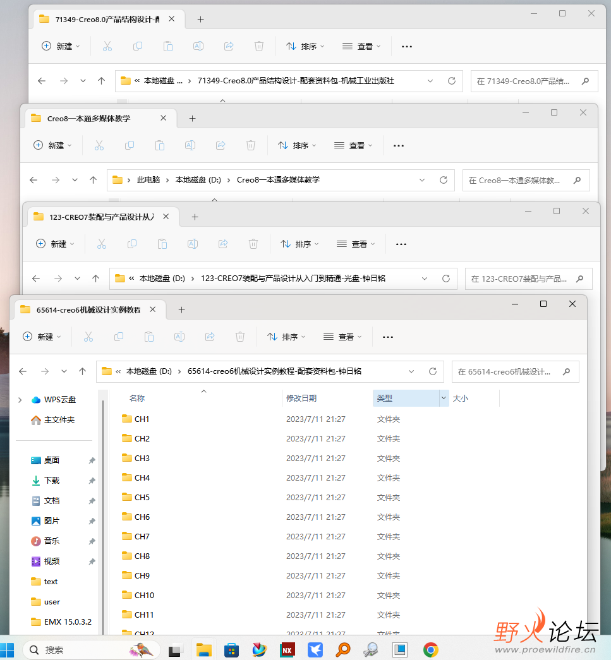The width and height of the screenshot is (611, 660).
Task: Click Share icon in Creo8一本通 window toolbar
Action: pyautogui.click(x=221, y=145)
